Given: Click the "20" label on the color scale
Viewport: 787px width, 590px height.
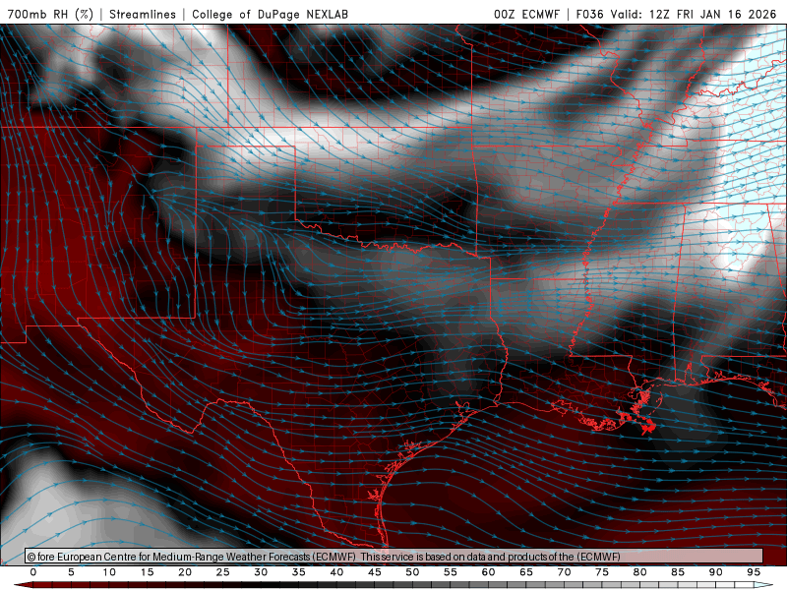Looking at the screenshot, I should [185, 572].
